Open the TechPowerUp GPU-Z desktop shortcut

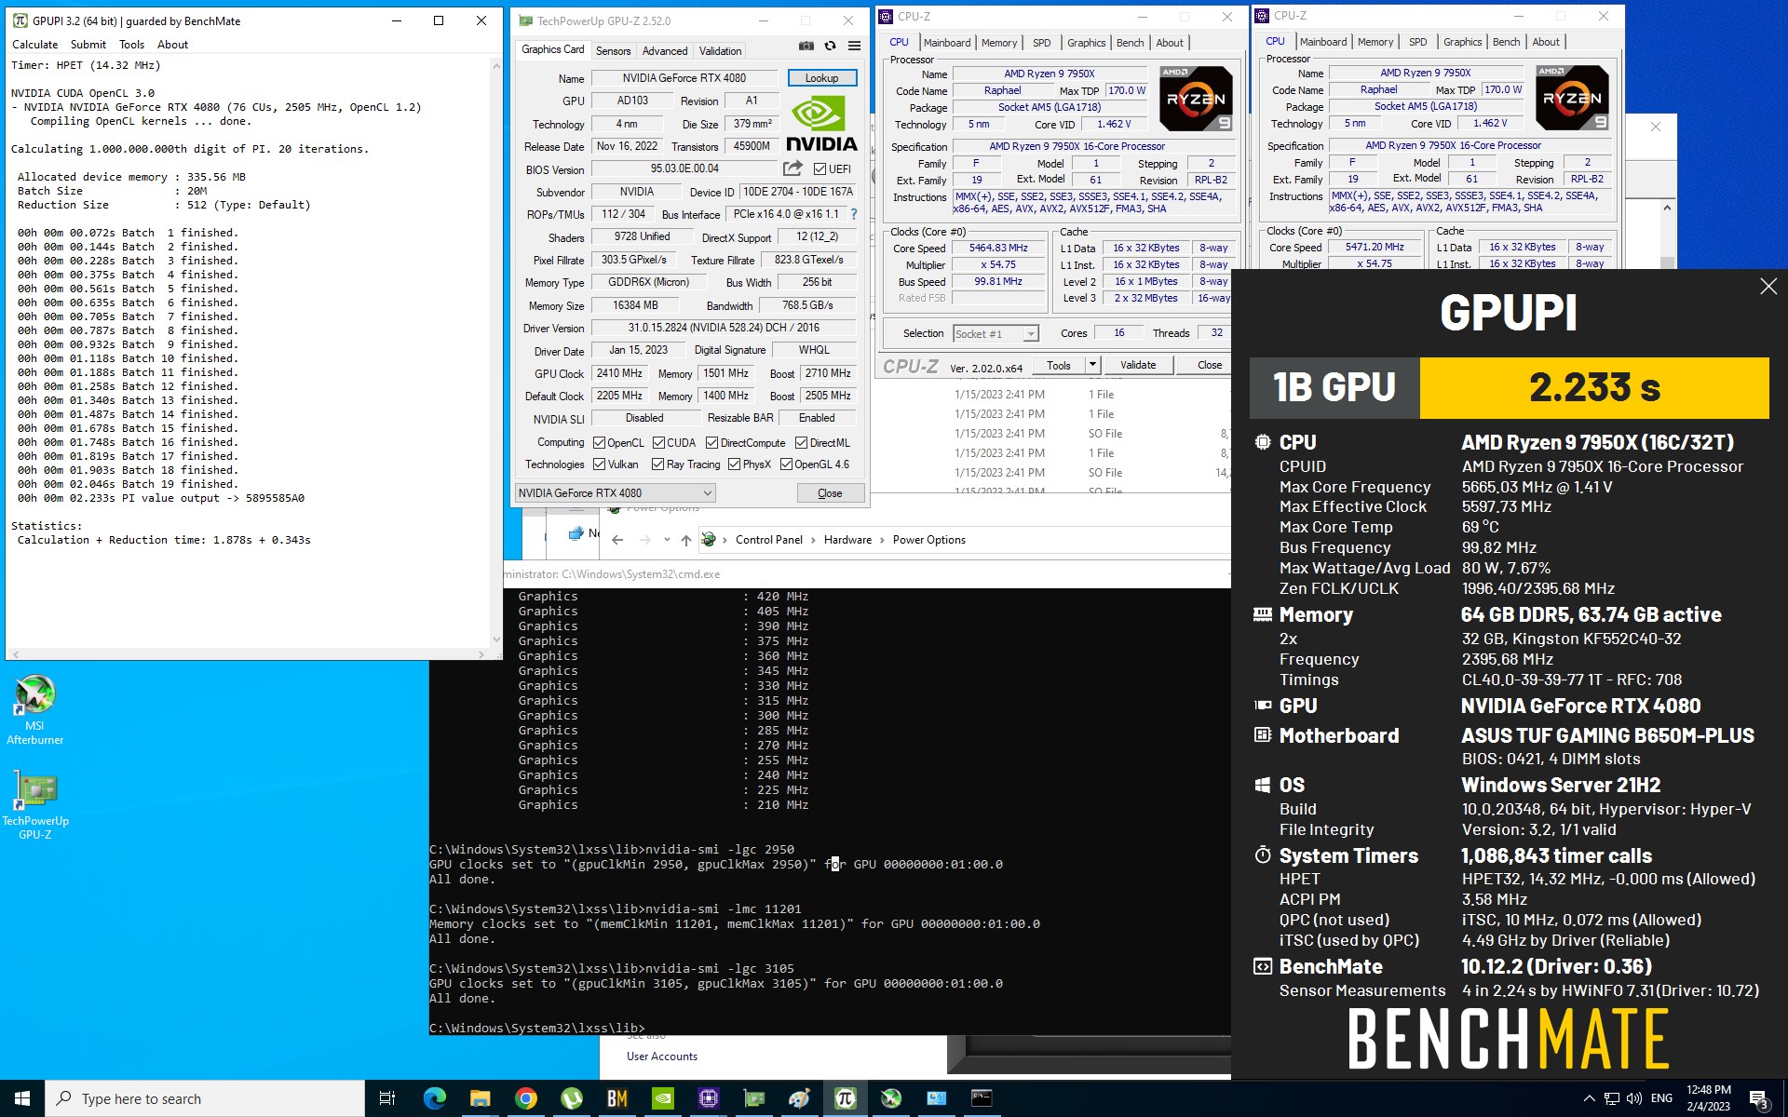click(35, 805)
